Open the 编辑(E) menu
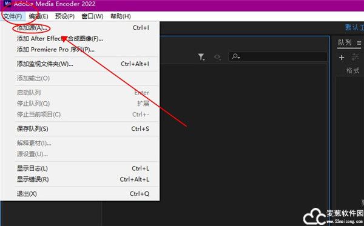Image resolution: width=364 pixels, height=226 pixels. [39, 16]
